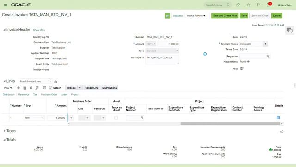
Task: Click the green validation status icon
Action: click(167, 16)
